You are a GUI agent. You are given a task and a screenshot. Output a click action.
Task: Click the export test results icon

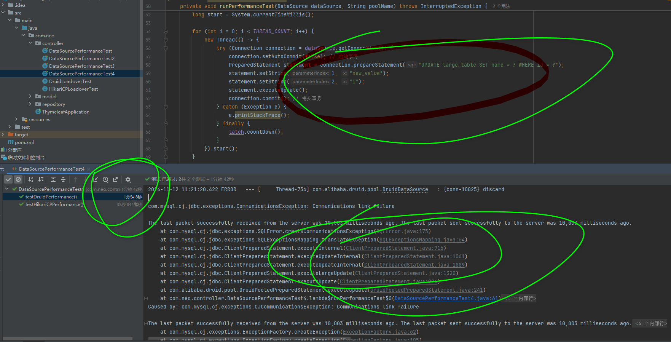click(x=115, y=179)
